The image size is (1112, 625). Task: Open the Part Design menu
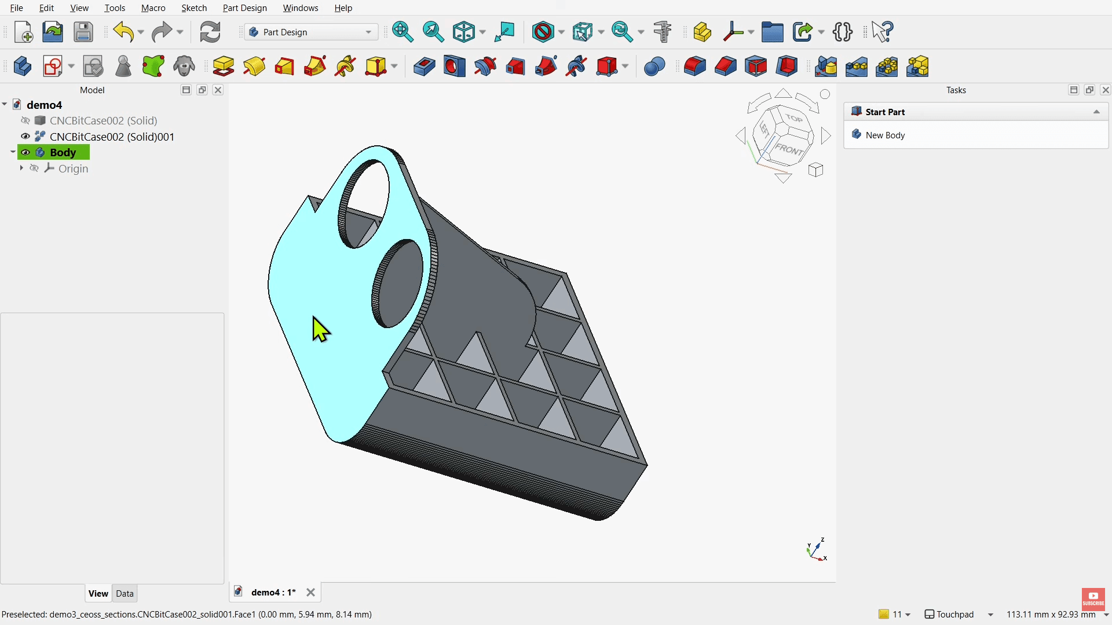pyautogui.click(x=245, y=8)
